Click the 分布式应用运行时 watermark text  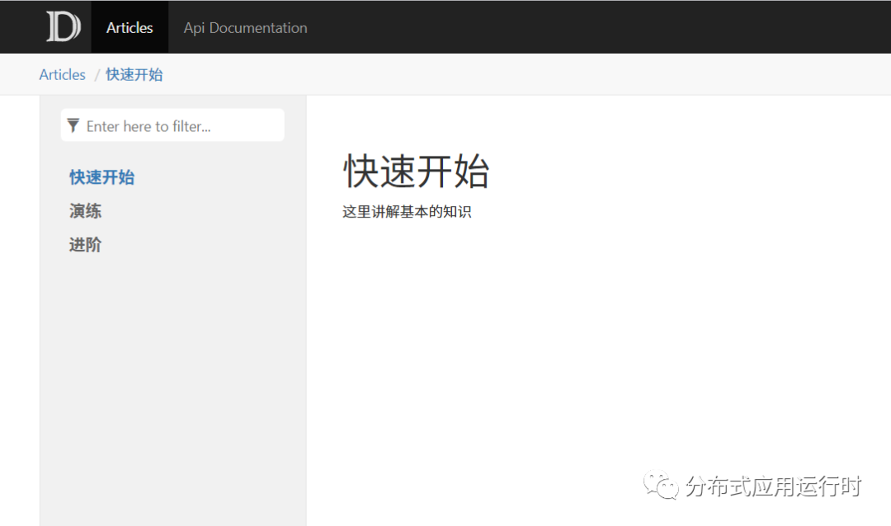pyautogui.click(x=775, y=486)
